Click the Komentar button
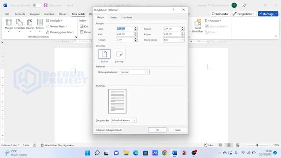 pos(220,14)
